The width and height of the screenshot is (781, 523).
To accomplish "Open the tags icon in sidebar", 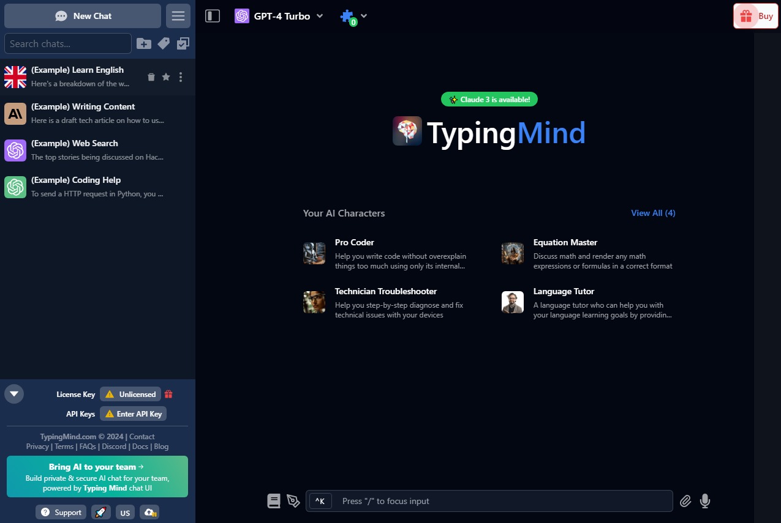I will [164, 43].
